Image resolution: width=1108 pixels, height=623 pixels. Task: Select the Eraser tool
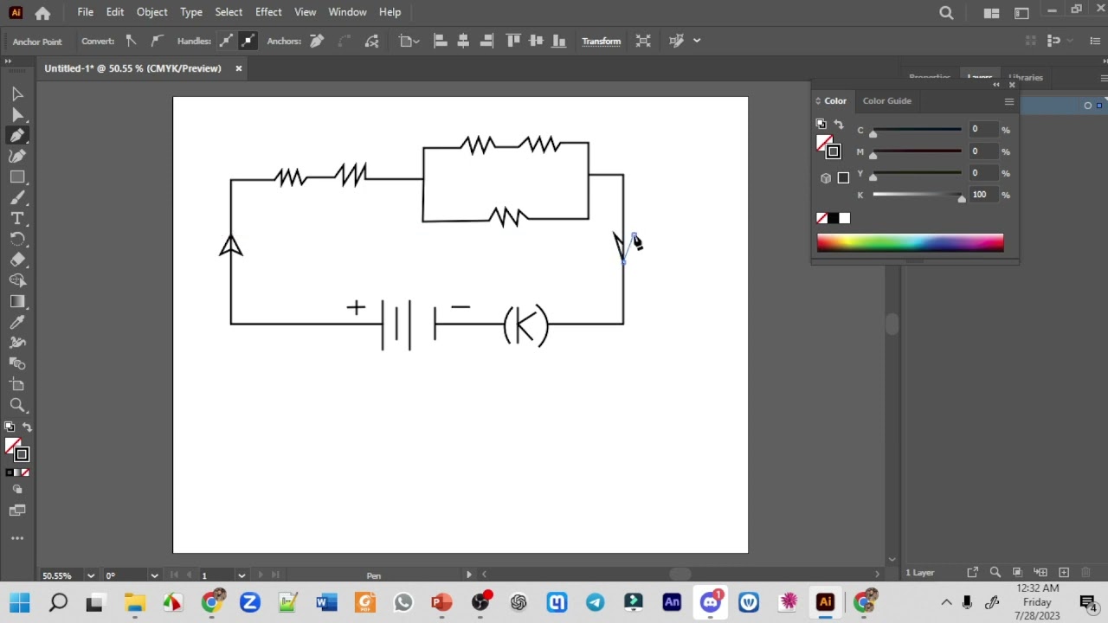pyautogui.click(x=17, y=260)
